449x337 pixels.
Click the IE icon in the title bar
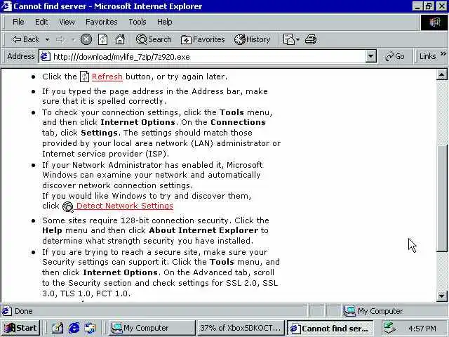coord(6,6)
